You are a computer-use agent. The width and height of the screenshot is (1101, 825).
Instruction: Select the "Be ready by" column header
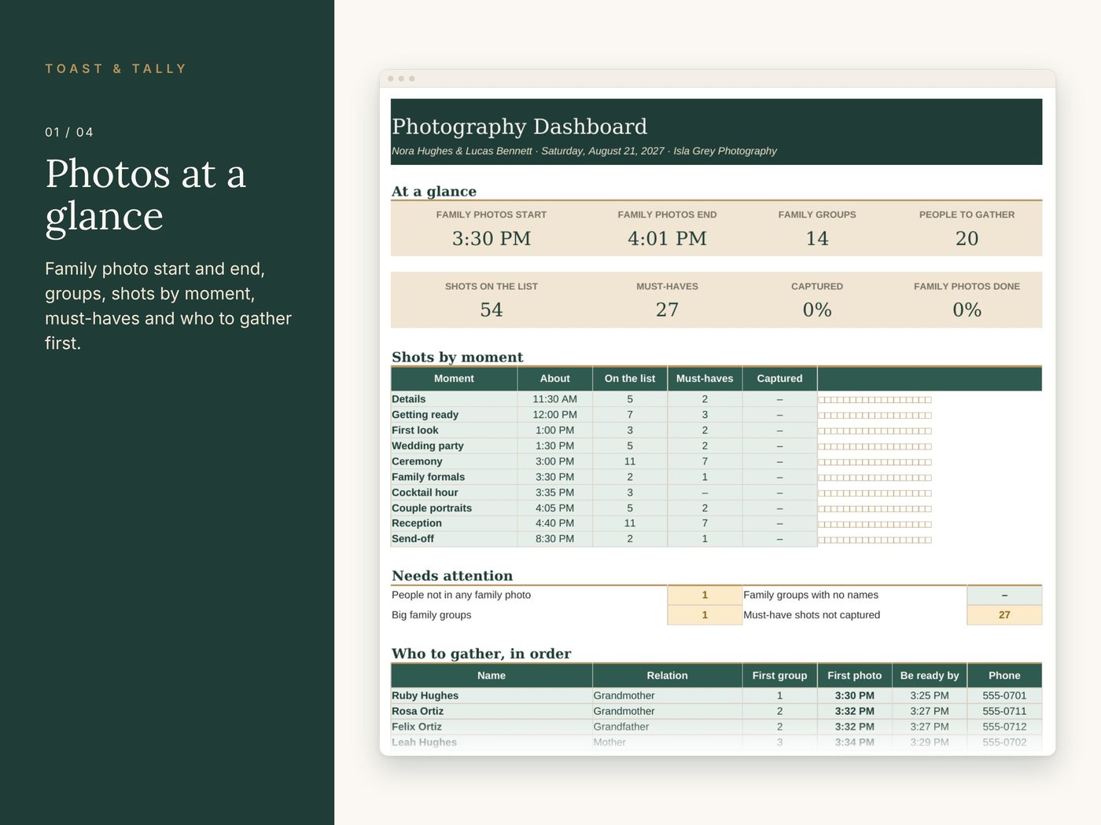pos(930,676)
